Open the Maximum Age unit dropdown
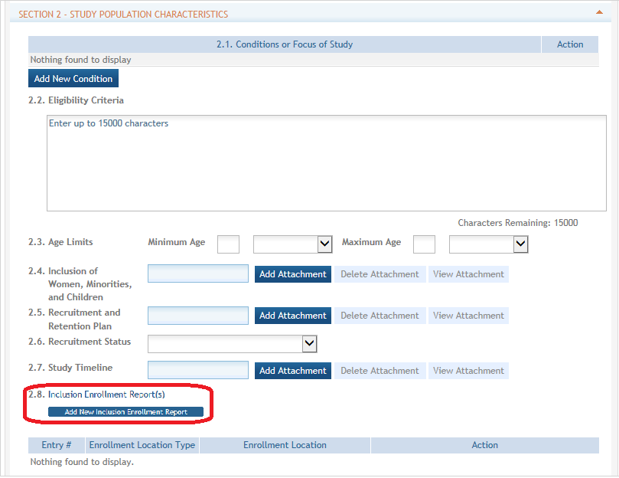The height and width of the screenshot is (478, 619). [488, 244]
